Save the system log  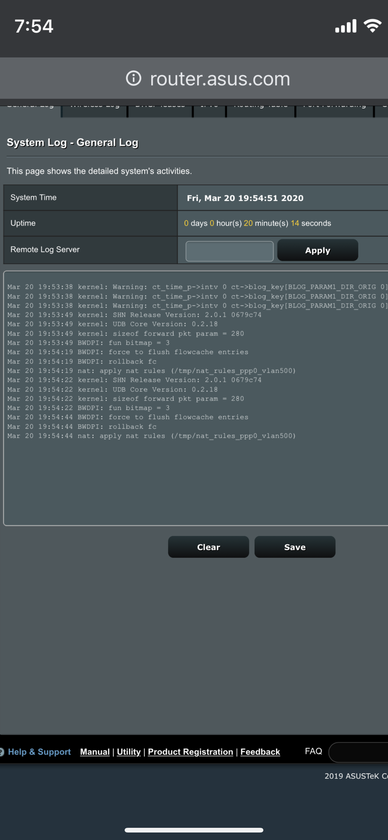pyautogui.click(x=295, y=547)
